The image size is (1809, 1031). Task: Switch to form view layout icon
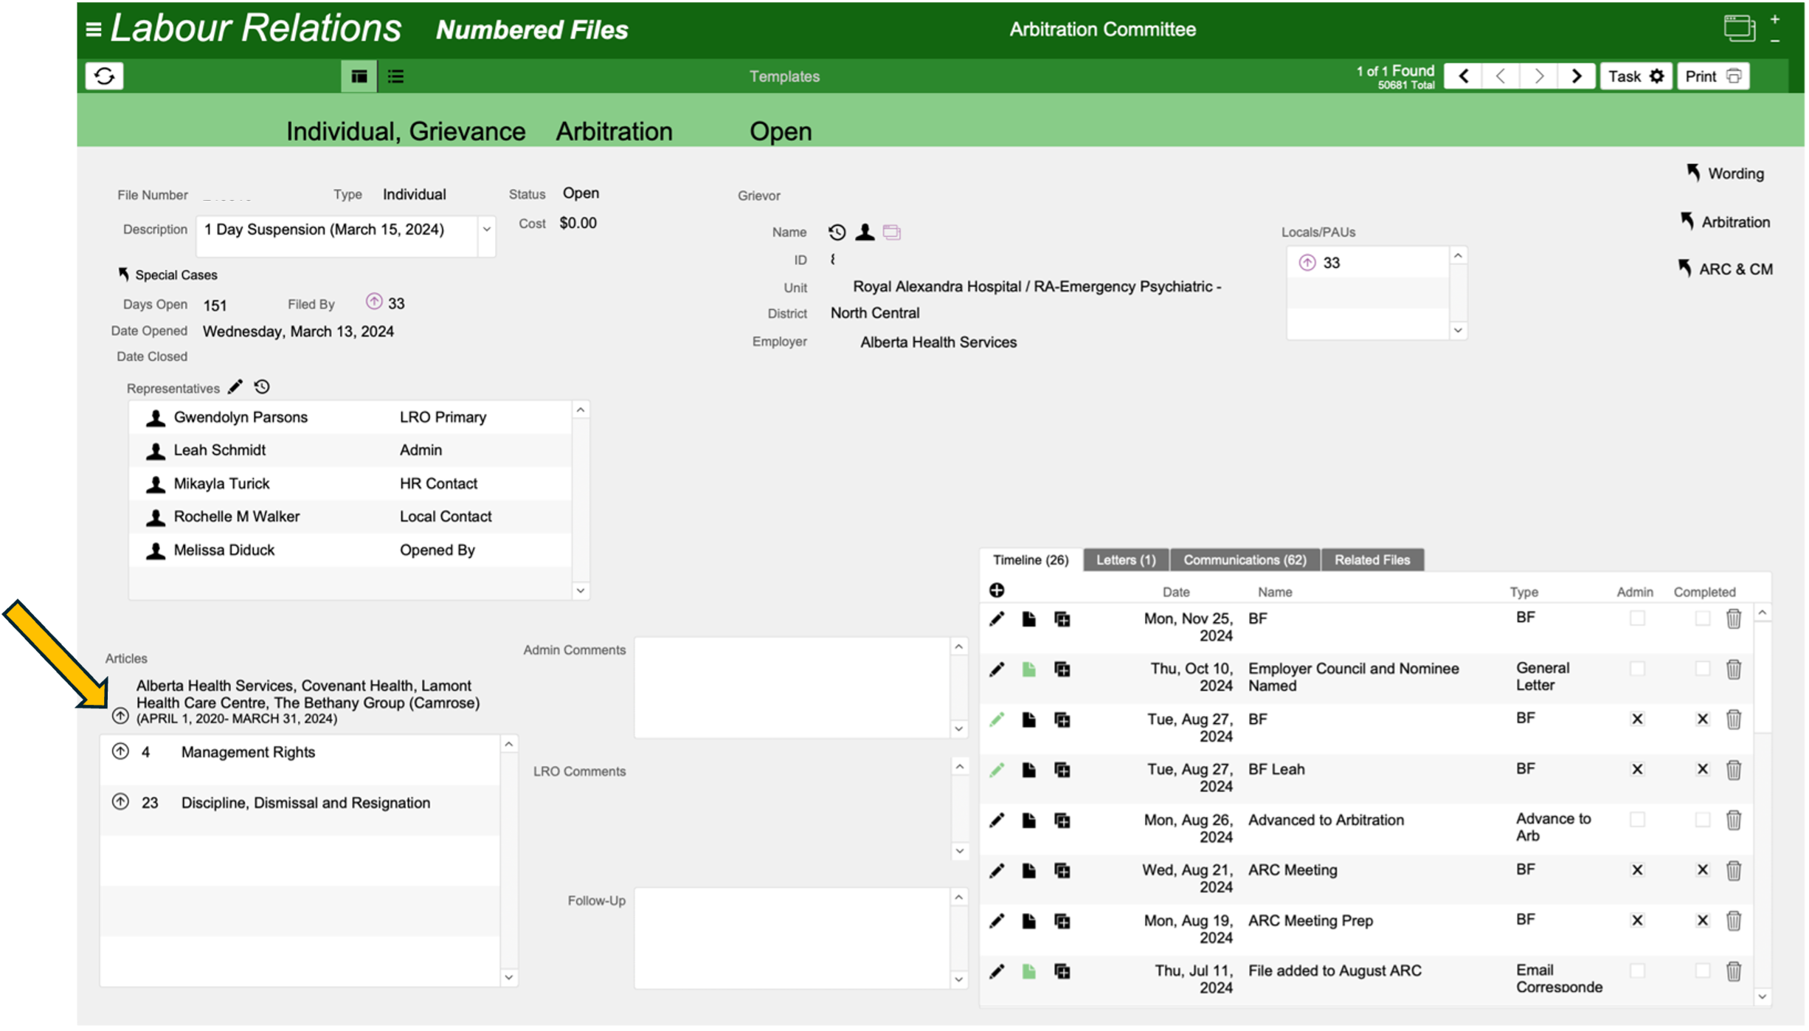pos(359,76)
